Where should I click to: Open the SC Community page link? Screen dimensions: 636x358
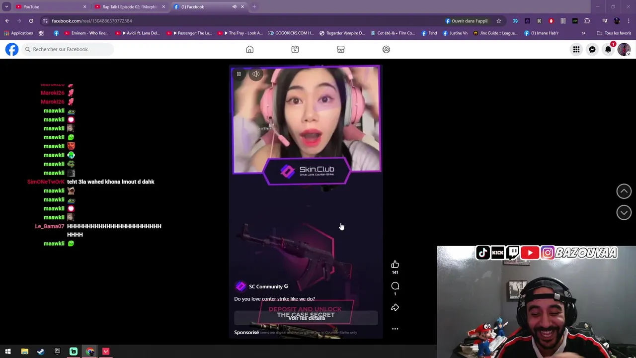click(x=265, y=286)
